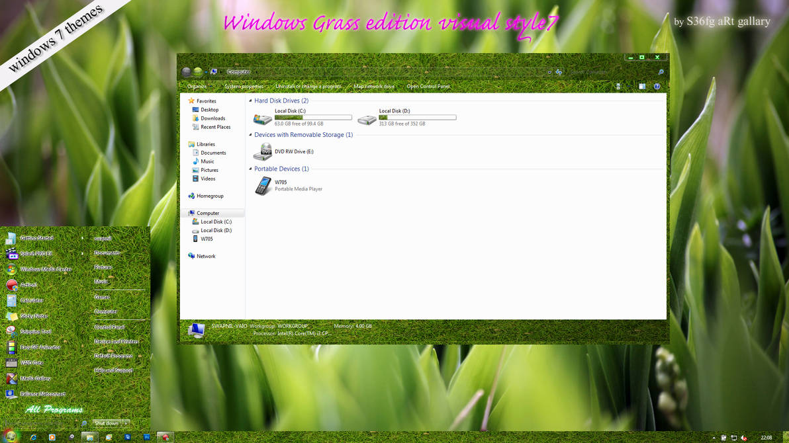Click the Explorer search box
Viewport: 789px width, 443px height.
616,71
